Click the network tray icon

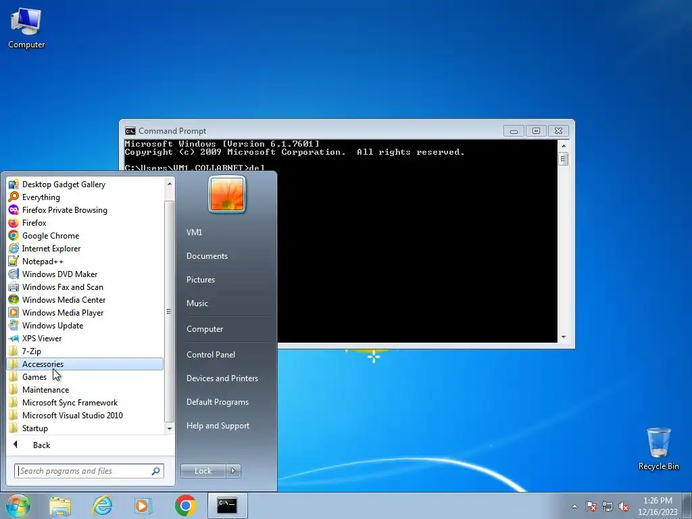pos(608,506)
